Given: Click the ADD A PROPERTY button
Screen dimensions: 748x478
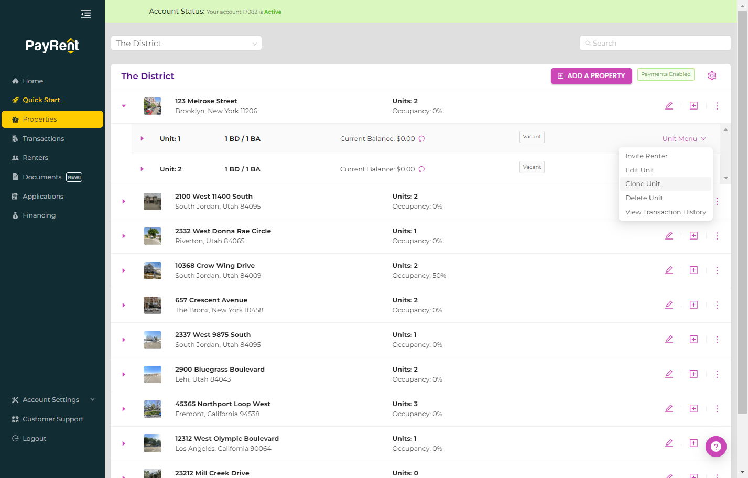Looking at the screenshot, I should click(591, 76).
